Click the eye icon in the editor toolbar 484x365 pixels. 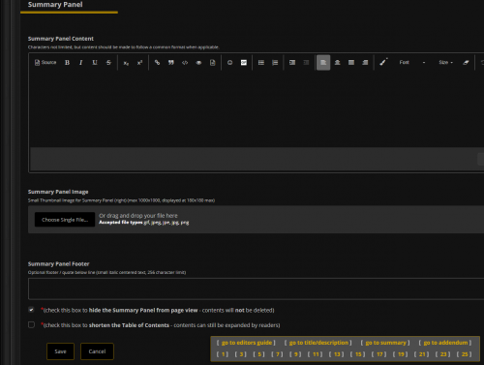[198, 63]
